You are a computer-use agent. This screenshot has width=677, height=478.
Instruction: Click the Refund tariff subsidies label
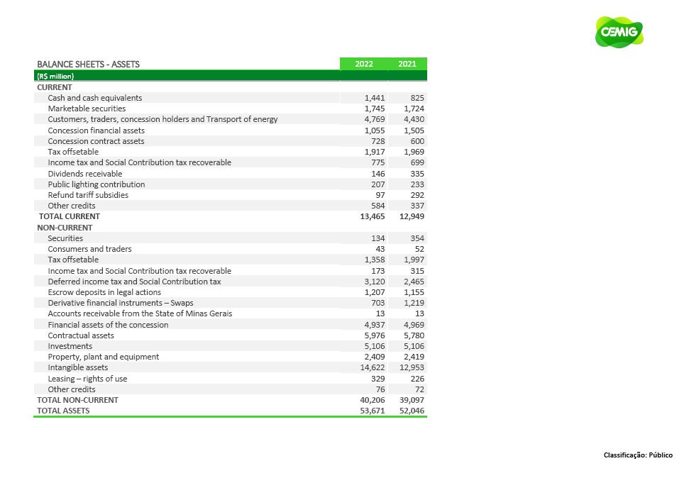(x=88, y=195)
